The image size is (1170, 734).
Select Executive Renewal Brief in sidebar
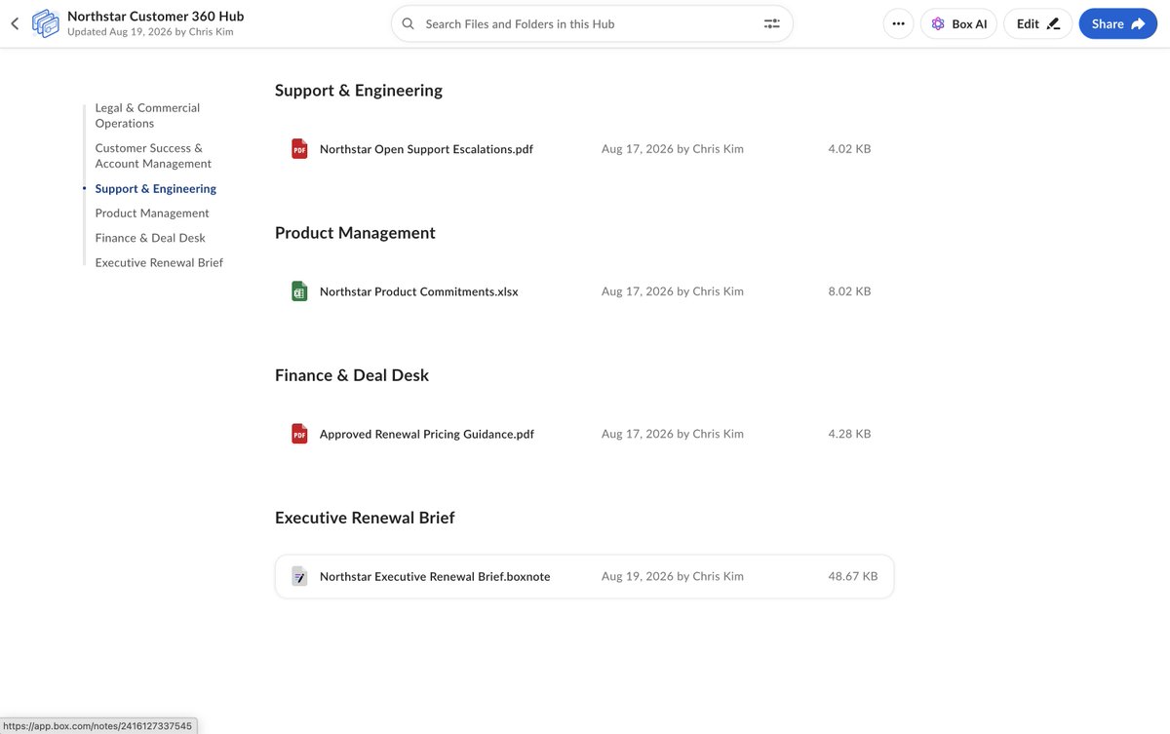[159, 262]
